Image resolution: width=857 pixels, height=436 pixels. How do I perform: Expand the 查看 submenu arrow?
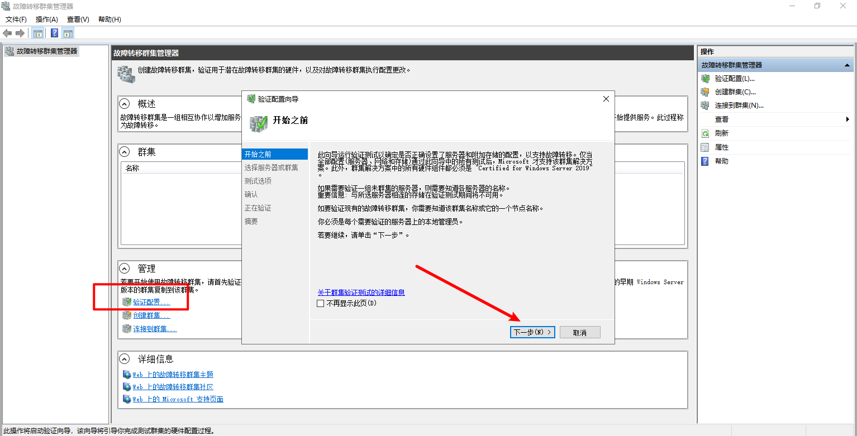coord(847,119)
